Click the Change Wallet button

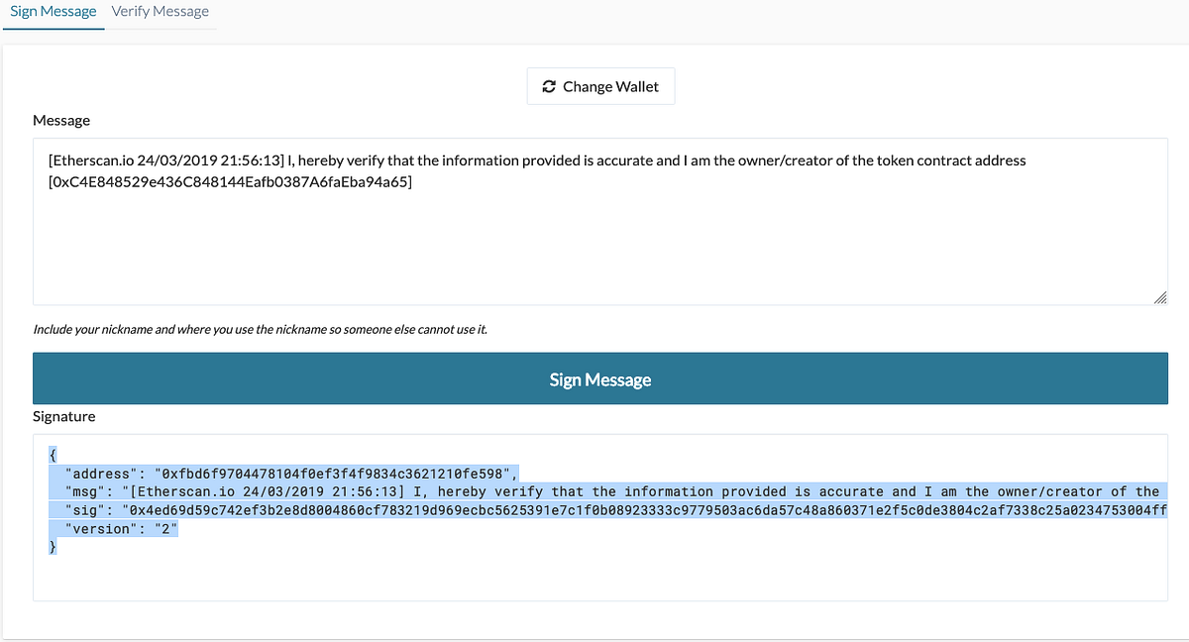pyautogui.click(x=600, y=86)
